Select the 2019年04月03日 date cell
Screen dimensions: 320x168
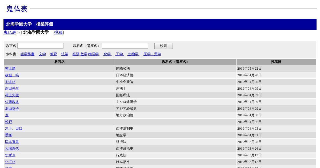coord(276,129)
